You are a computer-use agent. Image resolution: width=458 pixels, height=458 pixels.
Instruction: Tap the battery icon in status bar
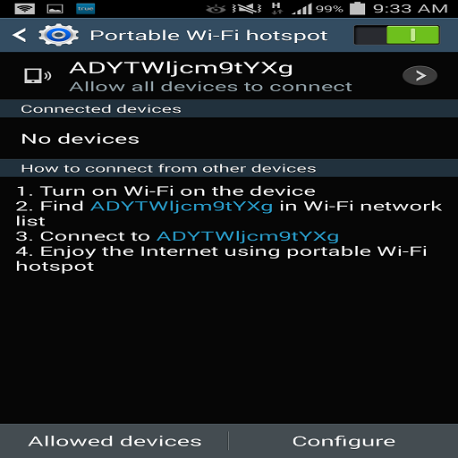[x=357, y=8]
